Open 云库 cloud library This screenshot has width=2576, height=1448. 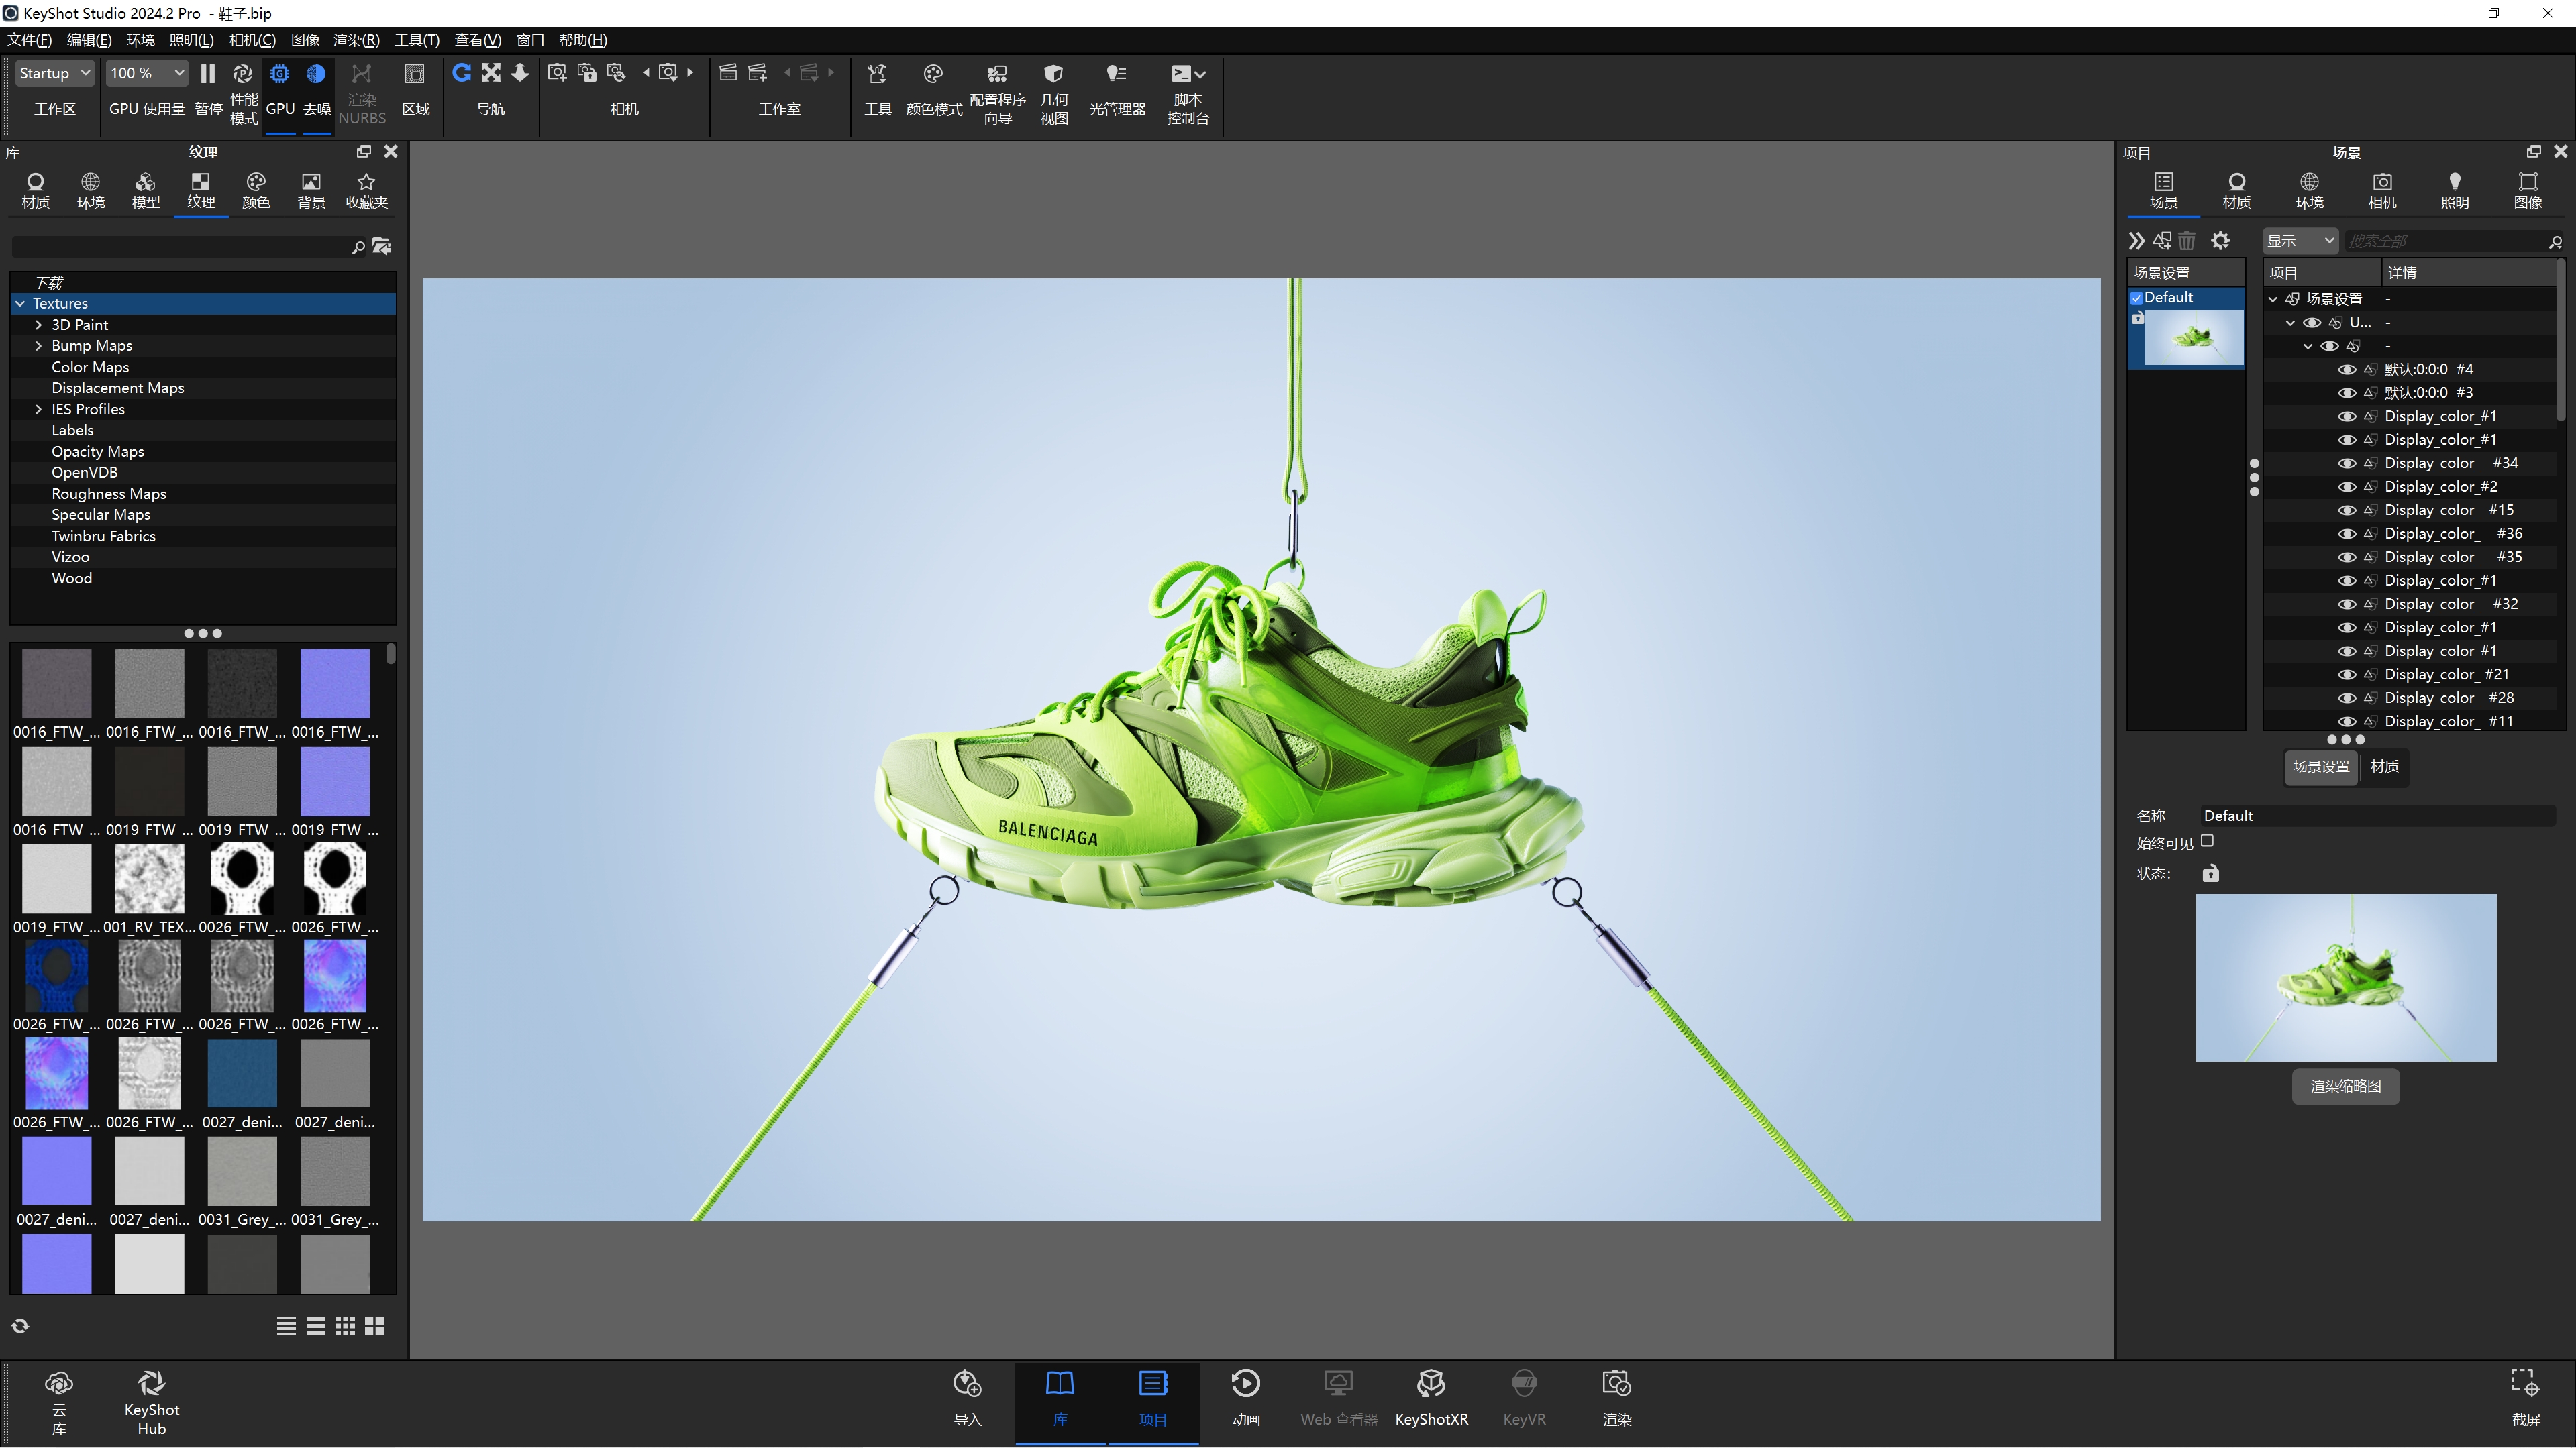click(59, 1403)
